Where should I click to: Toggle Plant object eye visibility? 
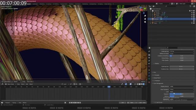click(192, 23)
